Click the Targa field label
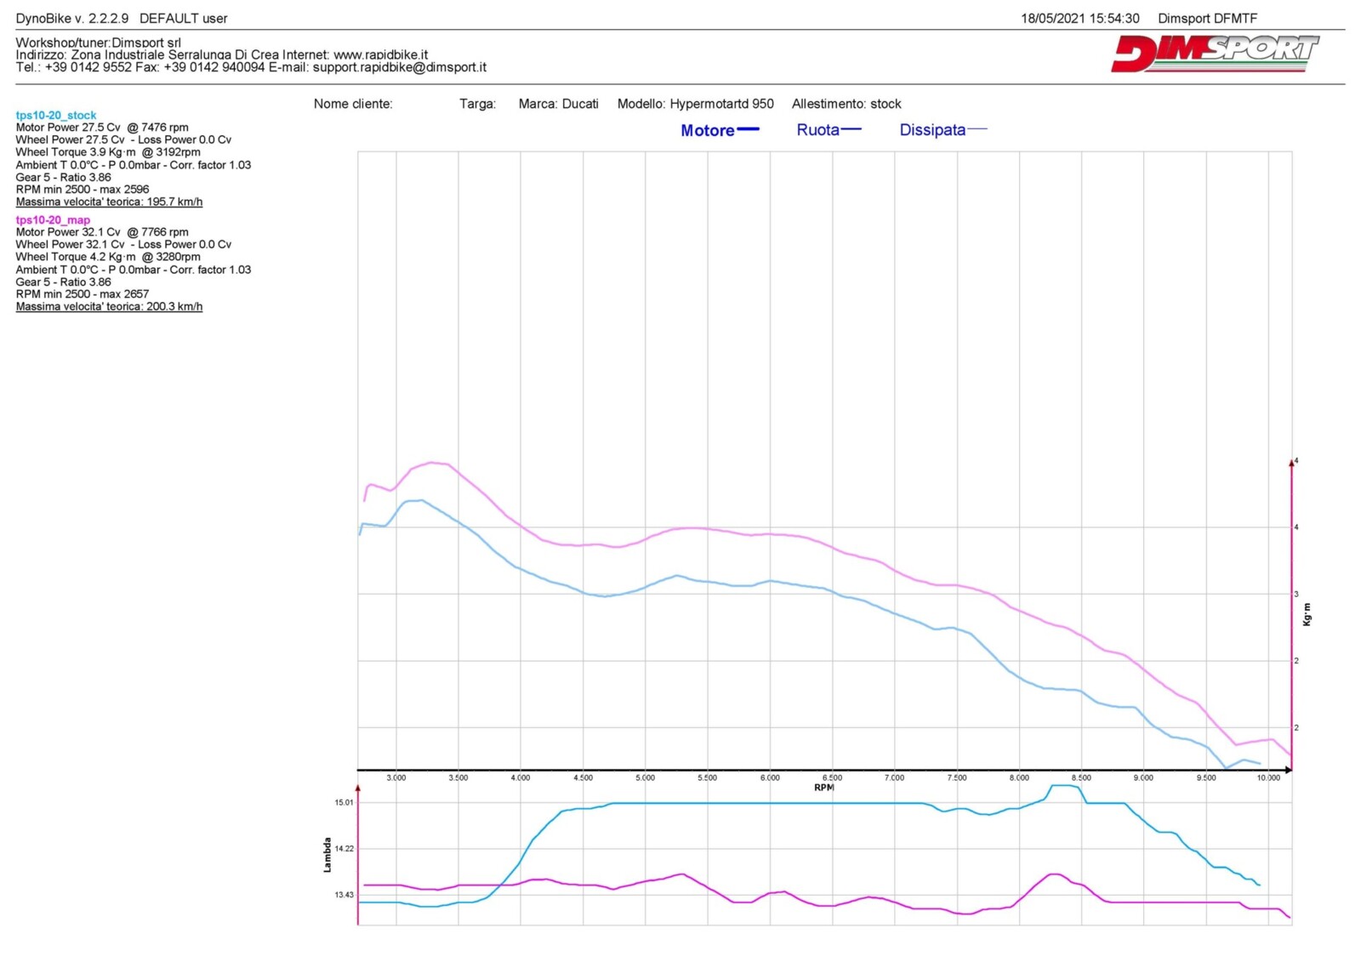The height and width of the screenshot is (962, 1361). (477, 104)
